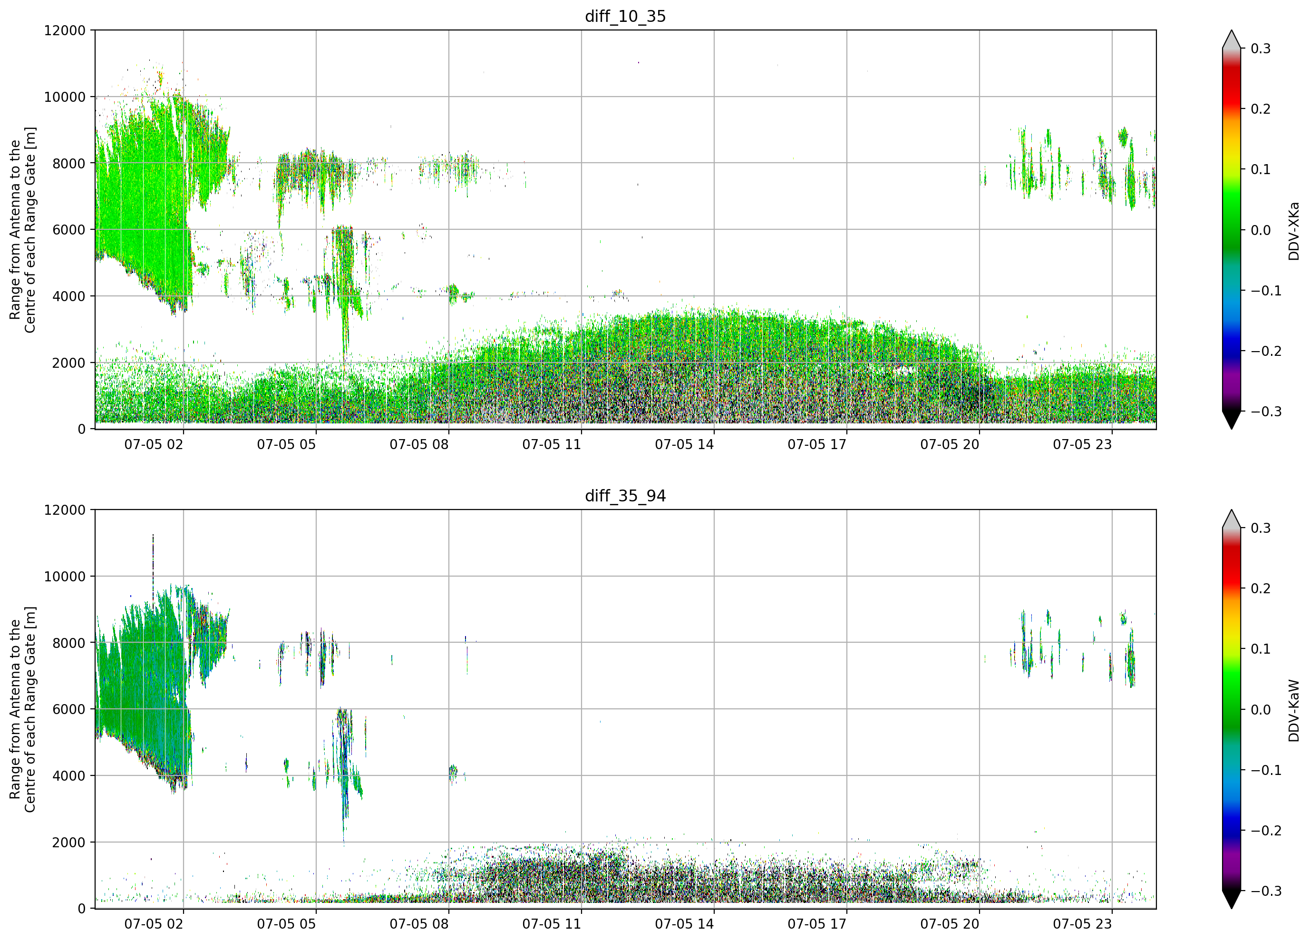This screenshot has height=941, width=1310.
Task: Click the 07-05 05 x-tick under diff_10_35
Action: coord(287,444)
